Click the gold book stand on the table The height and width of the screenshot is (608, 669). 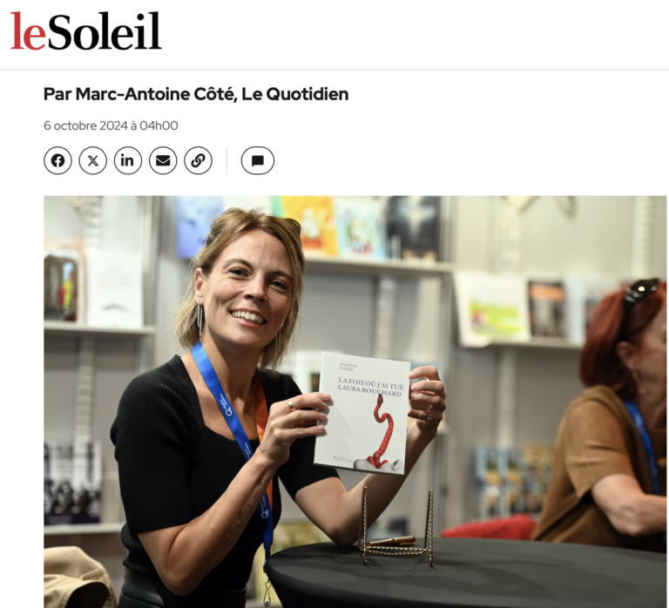397,527
